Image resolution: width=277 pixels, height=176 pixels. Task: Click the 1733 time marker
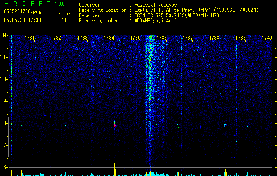tap(82, 38)
